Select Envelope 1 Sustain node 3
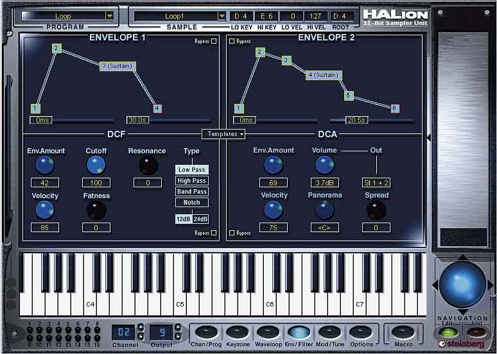This screenshot has height=354, width=497. (x=118, y=66)
